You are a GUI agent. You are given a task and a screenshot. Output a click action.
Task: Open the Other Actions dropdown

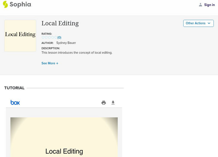click(198, 23)
